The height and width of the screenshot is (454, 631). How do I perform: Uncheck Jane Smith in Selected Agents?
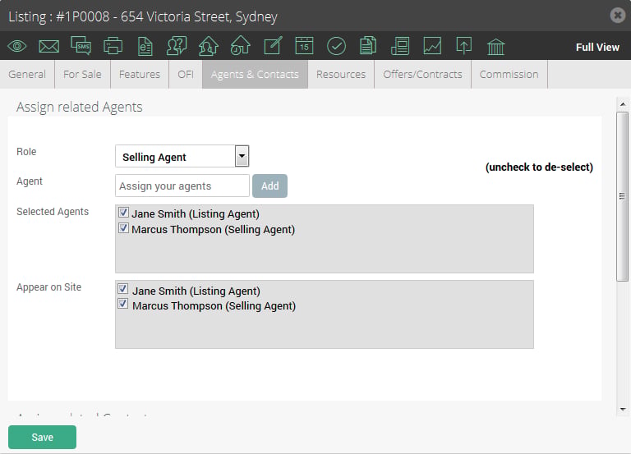123,213
